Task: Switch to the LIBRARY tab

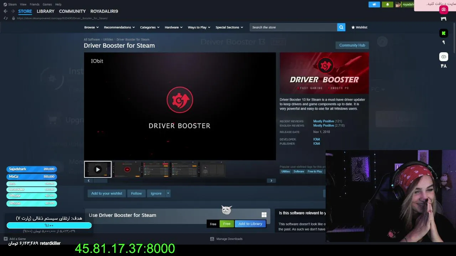Action: click(x=46, y=11)
